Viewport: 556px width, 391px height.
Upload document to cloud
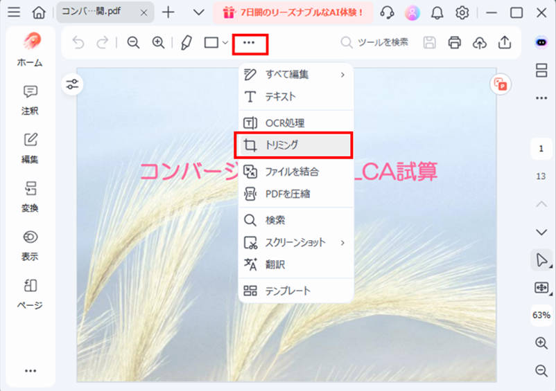point(480,43)
